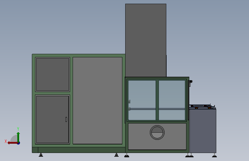Click the blue Z axis ball on triad
The image size is (249, 161).
pyautogui.click(x=19, y=143)
